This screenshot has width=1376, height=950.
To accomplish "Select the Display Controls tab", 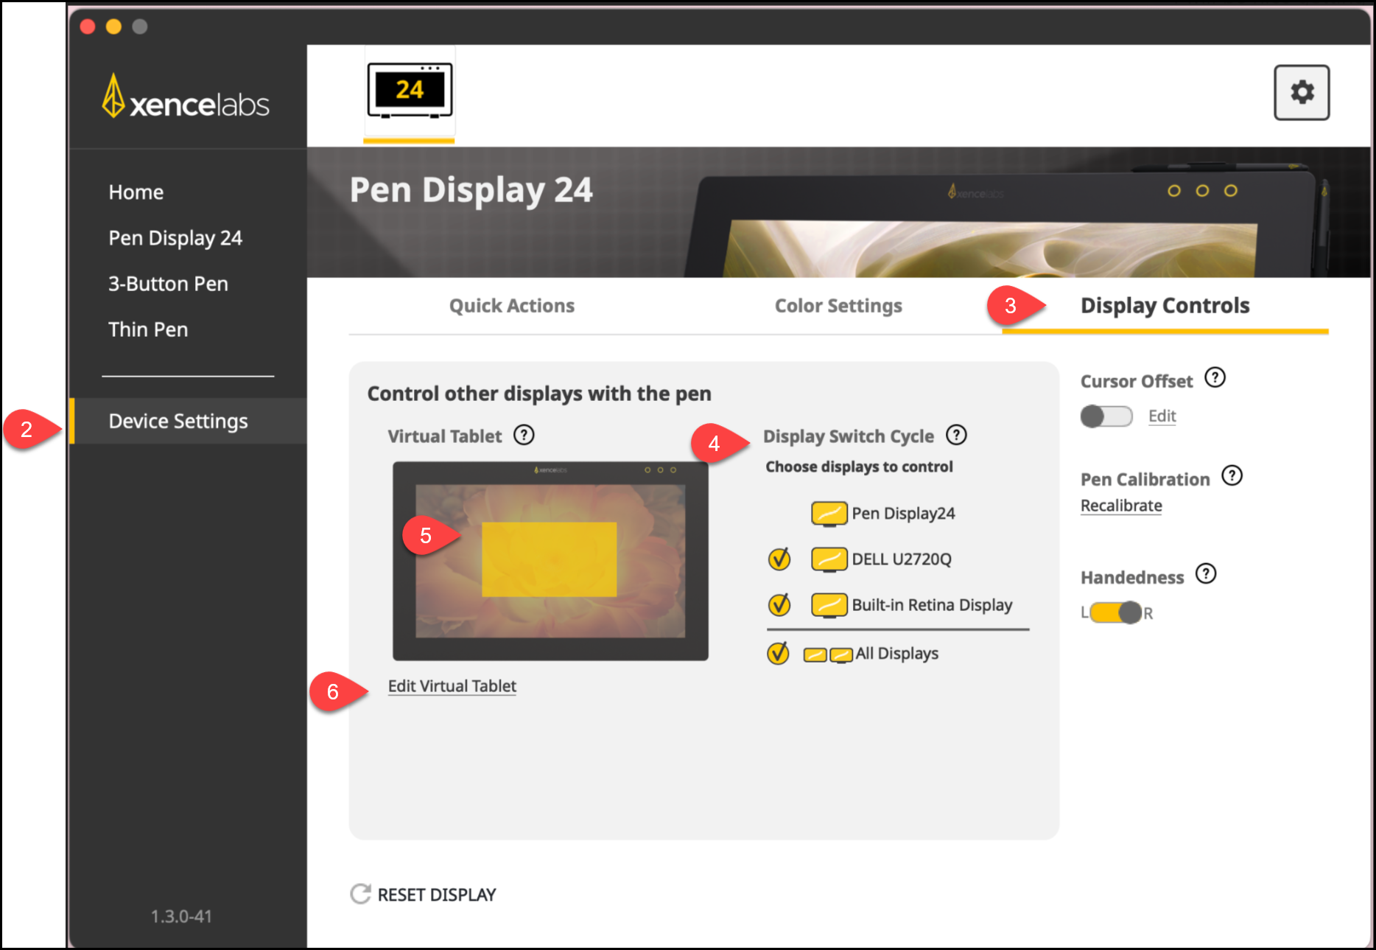I will coord(1165,306).
